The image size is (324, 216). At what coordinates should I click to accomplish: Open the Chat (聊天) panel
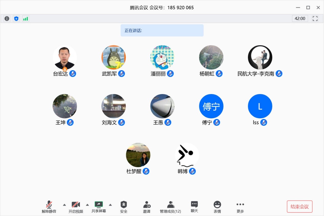tap(194, 207)
